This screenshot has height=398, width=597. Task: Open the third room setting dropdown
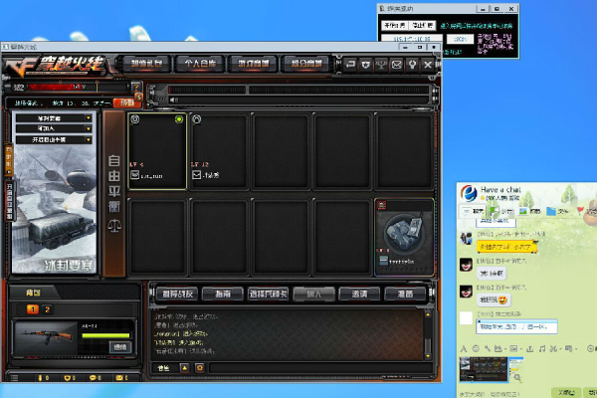coord(54,139)
